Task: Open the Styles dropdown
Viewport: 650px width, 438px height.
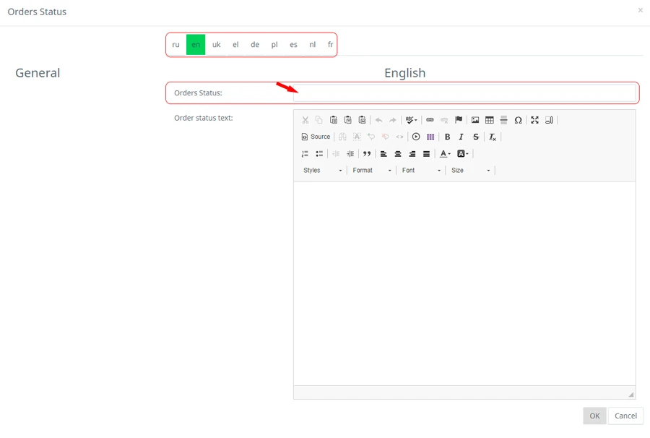Action: pyautogui.click(x=323, y=171)
